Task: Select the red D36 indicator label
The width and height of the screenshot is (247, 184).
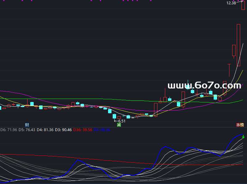Action: point(83,130)
